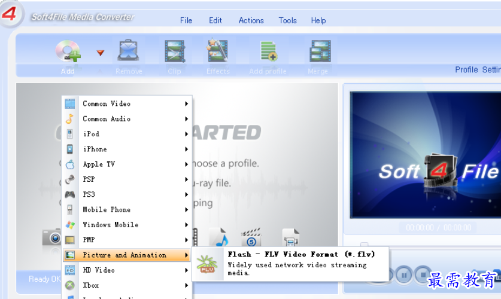Click the PS3 submenu arrow

point(186,195)
